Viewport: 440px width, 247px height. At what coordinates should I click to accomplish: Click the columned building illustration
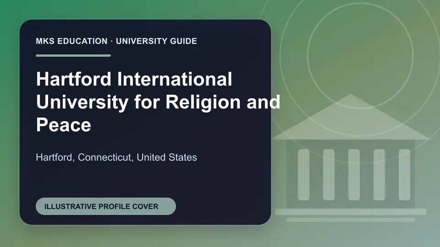(x=351, y=158)
